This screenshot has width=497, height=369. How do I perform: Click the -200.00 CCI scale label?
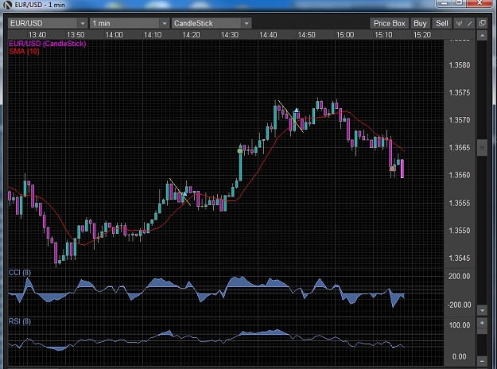(460, 305)
